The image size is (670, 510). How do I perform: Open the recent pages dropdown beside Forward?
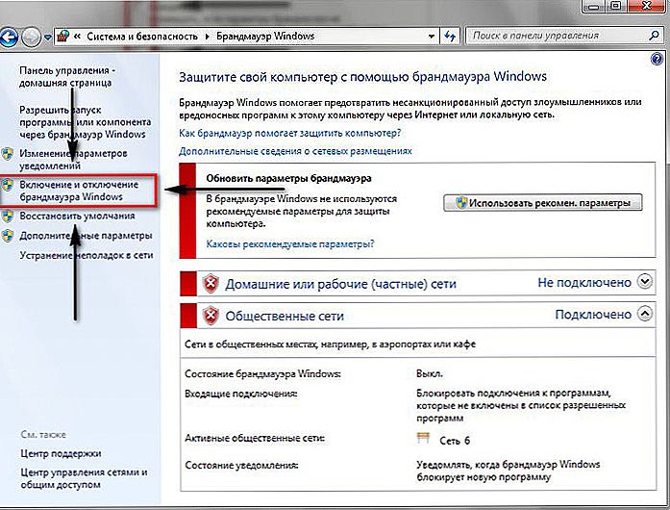[47, 38]
